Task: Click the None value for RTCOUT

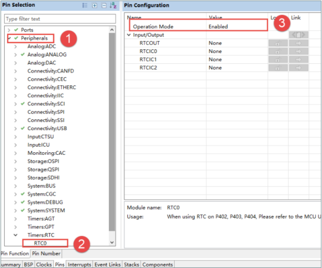Action: (x=215, y=43)
